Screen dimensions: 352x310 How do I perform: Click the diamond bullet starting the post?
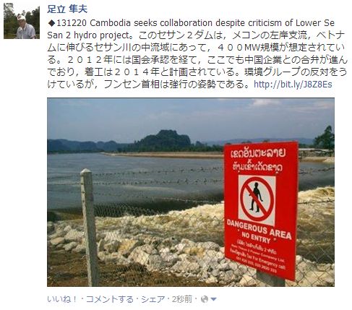51,23
